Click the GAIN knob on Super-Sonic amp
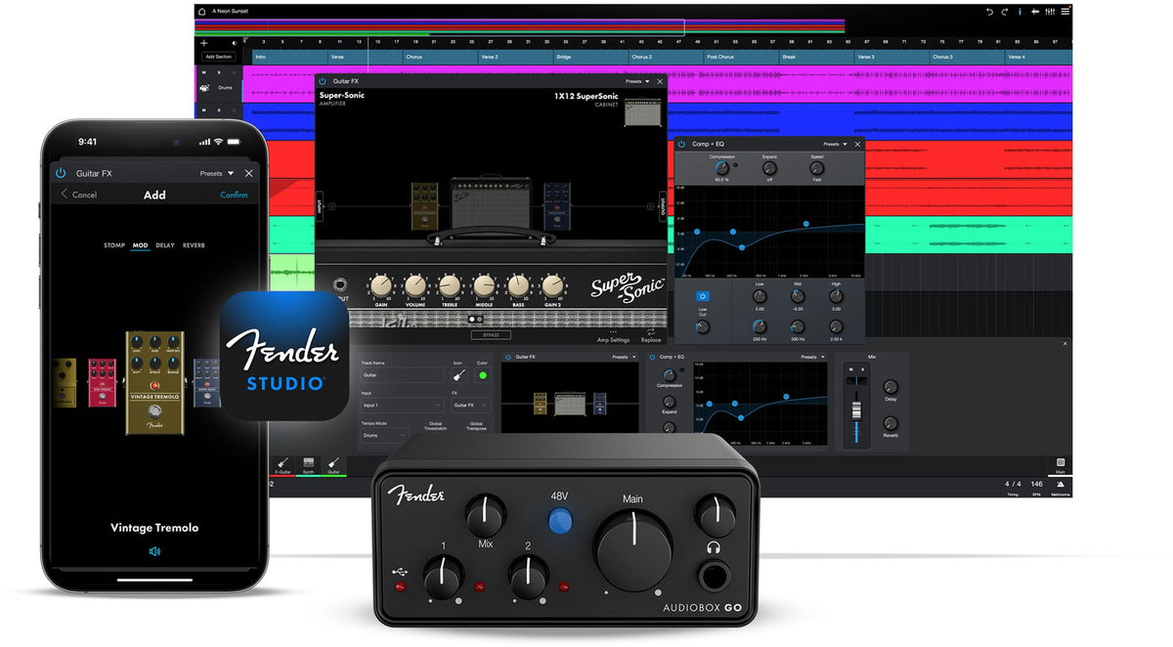The width and height of the screenshot is (1173, 647). pos(379,284)
